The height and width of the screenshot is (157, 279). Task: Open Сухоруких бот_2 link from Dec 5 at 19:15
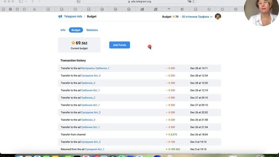click(x=91, y=142)
